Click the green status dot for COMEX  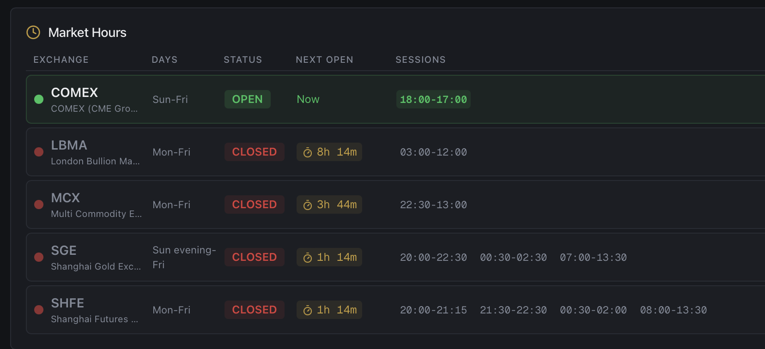(x=39, y=99)
